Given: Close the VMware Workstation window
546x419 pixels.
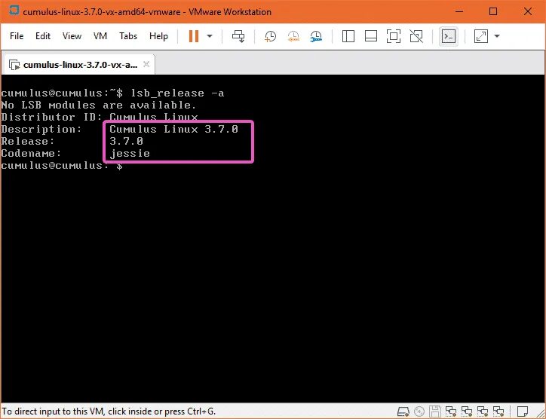Looking at the screenshot, I should point(528,11).
